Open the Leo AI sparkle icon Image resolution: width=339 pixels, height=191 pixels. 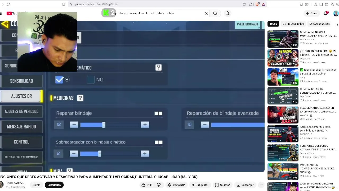(332, 4)
